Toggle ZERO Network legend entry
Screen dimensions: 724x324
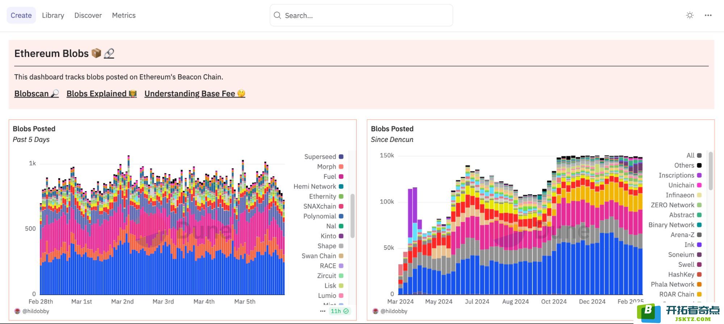676,205
